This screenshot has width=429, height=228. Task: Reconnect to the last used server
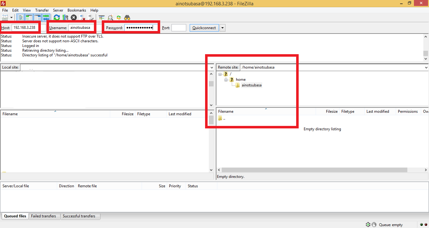(91, 18)
